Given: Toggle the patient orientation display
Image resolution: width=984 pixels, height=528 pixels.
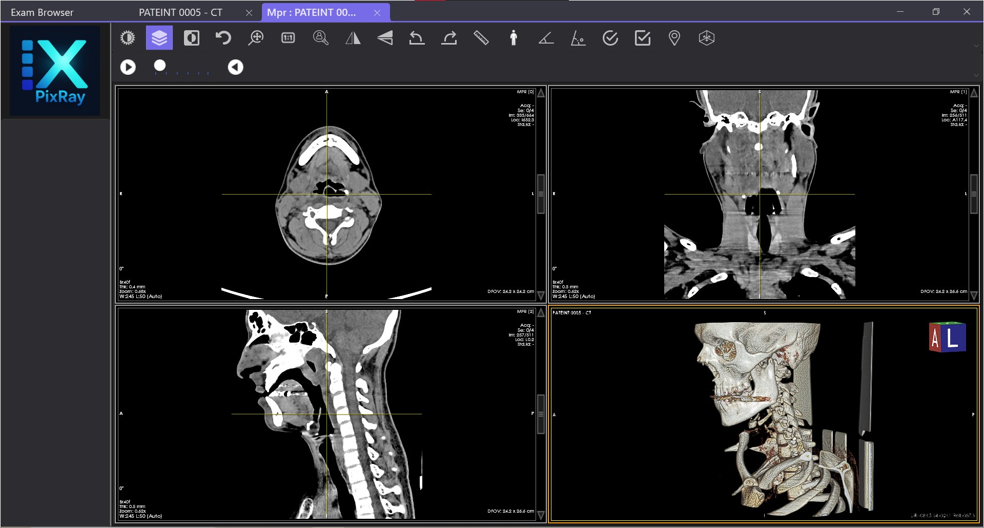Looking at the screenshot, I should (x=513, y=37).
